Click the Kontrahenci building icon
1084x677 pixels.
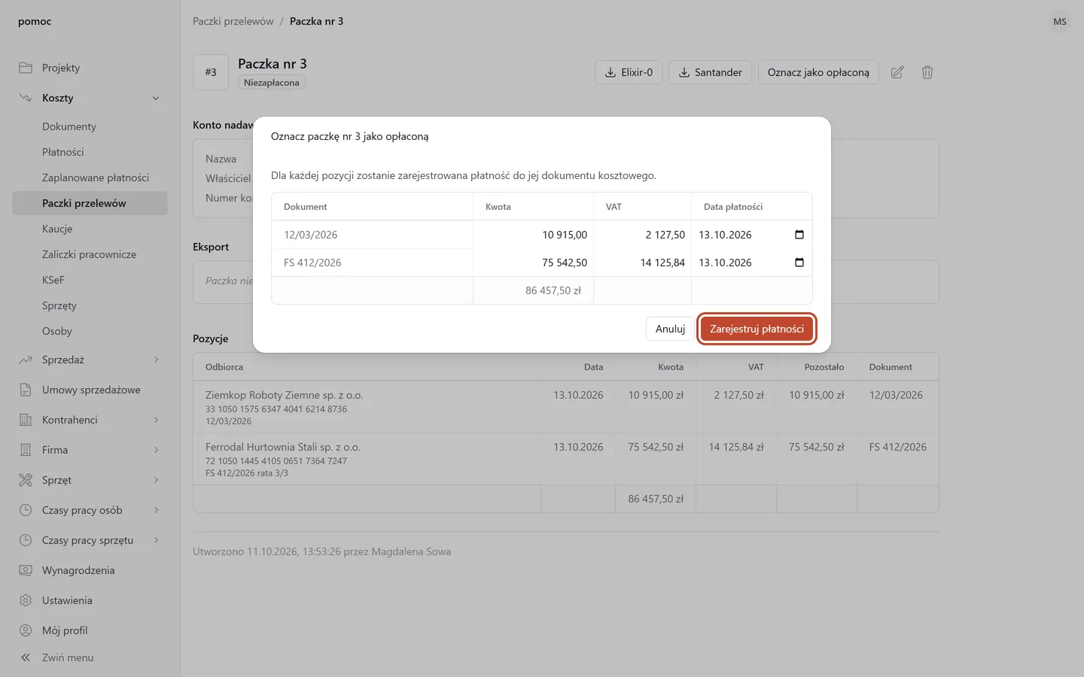(x=26, y=420)
